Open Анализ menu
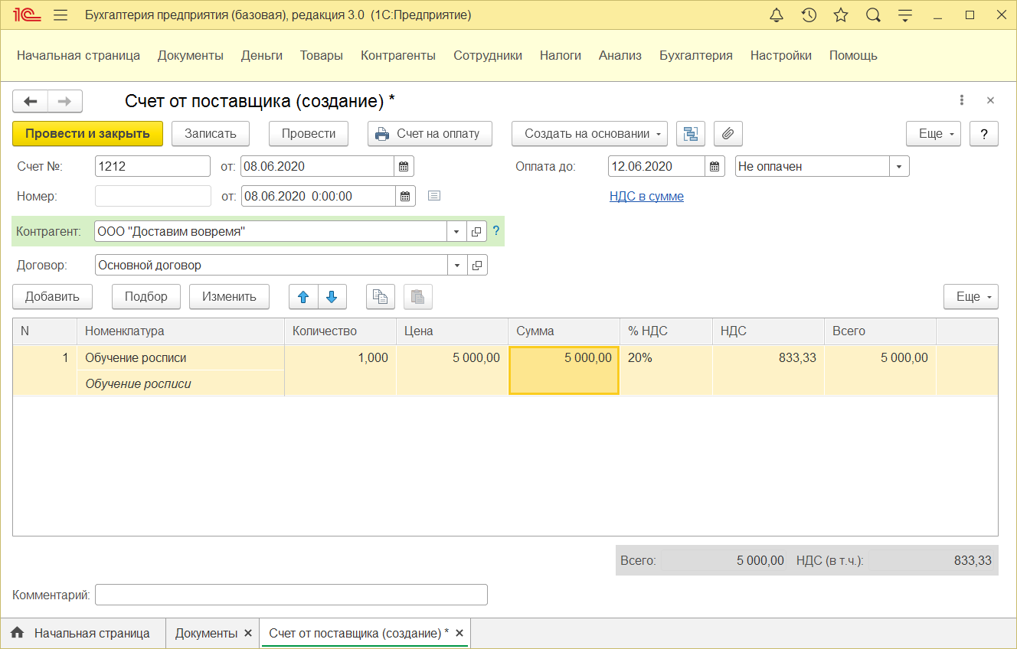1017x649 pixels. pyautogui.click(x=620, y=55)
